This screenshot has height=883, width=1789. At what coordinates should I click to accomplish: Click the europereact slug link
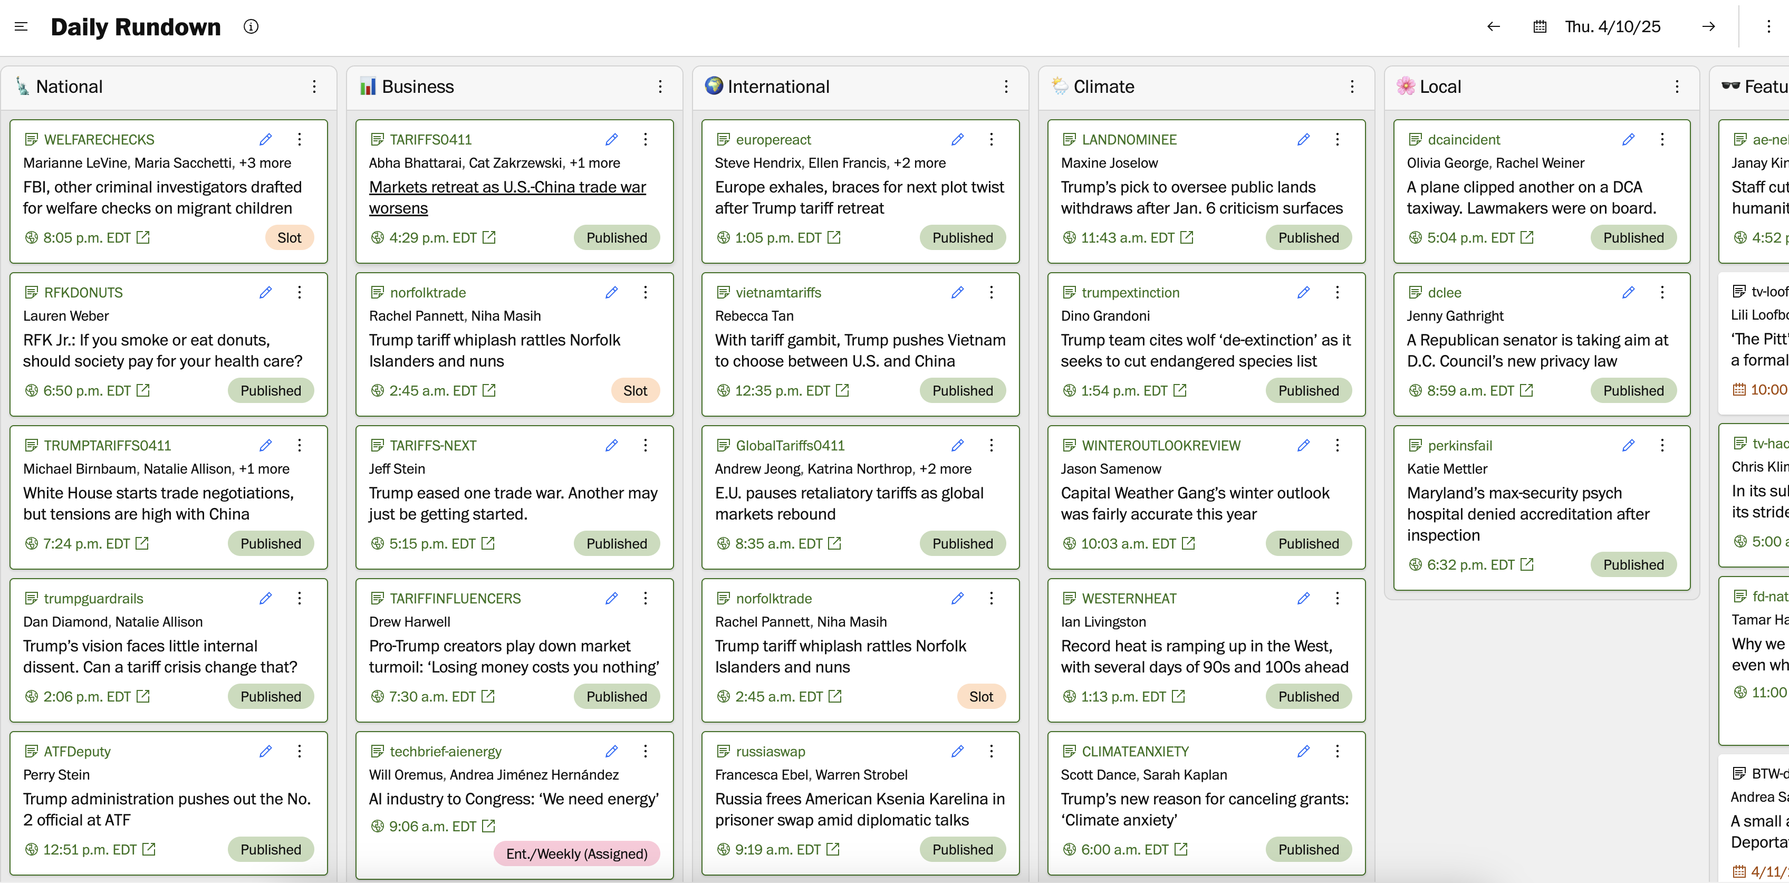click(x=773, y=140)
